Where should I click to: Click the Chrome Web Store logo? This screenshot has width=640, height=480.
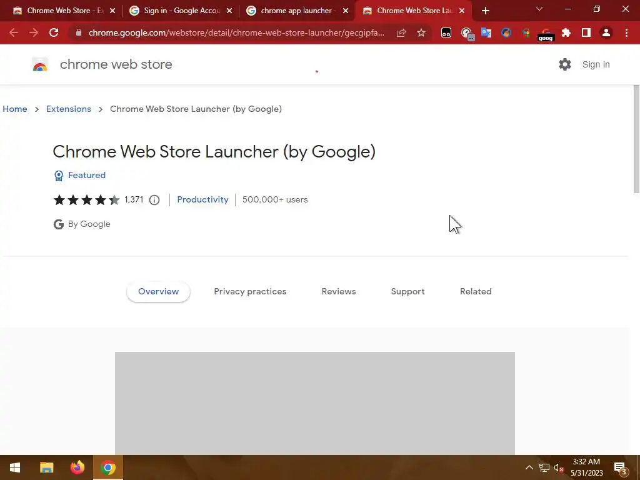click(x=40, y=64)
